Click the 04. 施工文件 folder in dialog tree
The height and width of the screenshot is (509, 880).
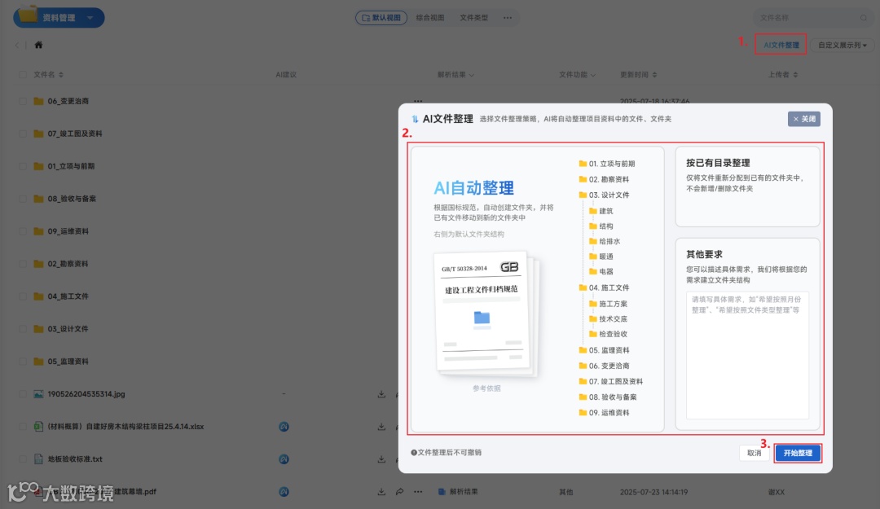tap(604, 287)
